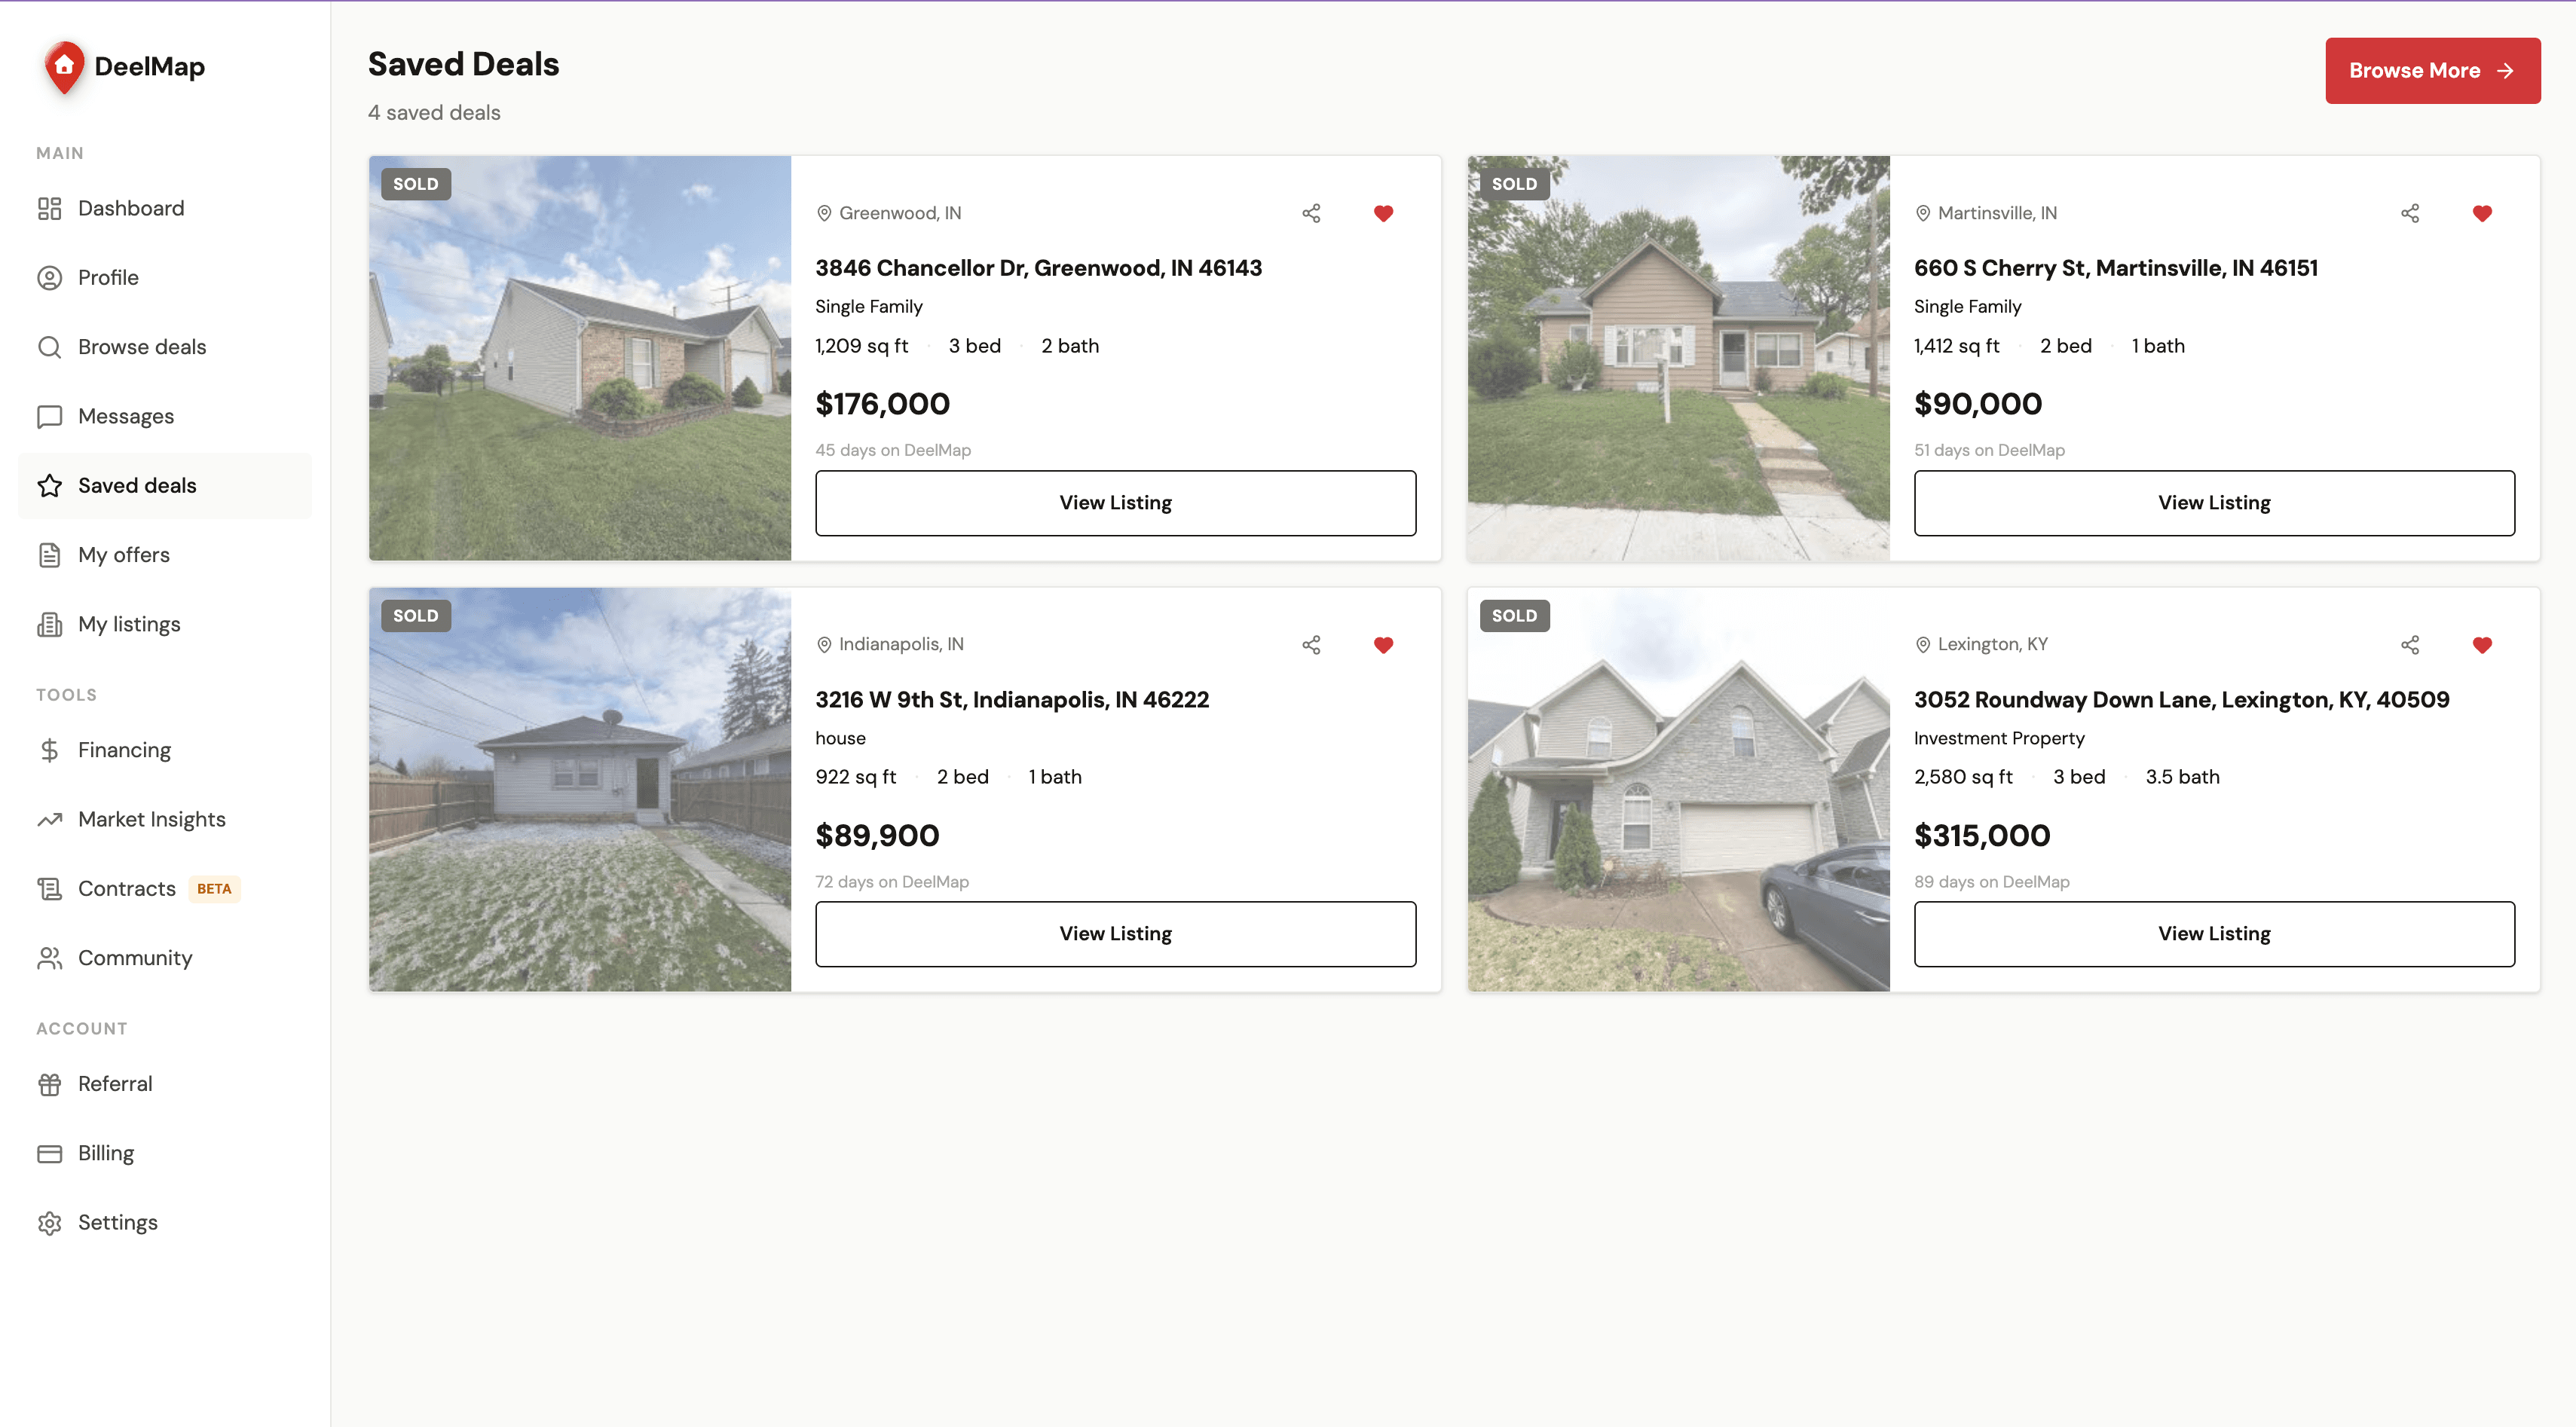Open Market Insights under Tools
The width and height of the screenshot is (2576, 1427).
coord(165,820)
